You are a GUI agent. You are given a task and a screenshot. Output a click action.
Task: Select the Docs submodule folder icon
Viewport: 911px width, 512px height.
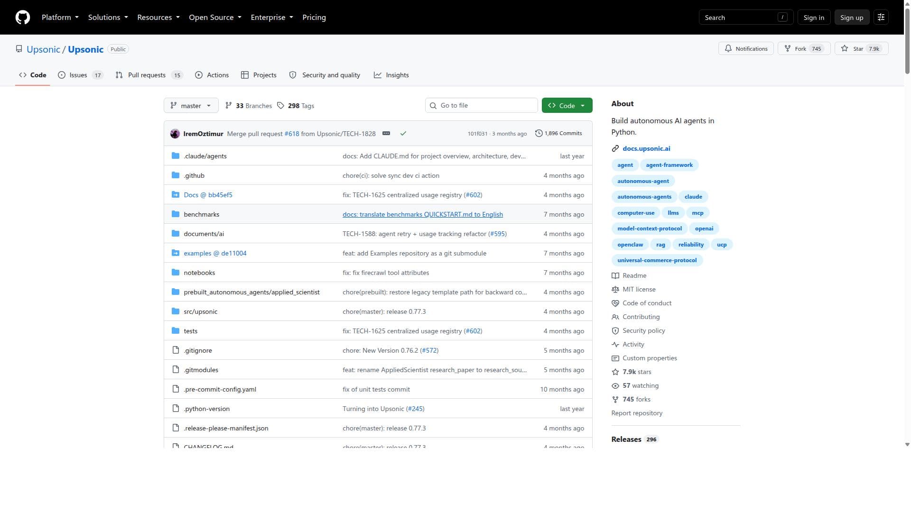click(x=176, y=195)
